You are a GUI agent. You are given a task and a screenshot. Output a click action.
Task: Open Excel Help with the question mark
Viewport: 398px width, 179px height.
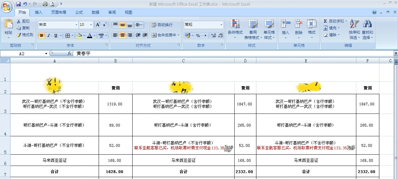tap(374, 12)
